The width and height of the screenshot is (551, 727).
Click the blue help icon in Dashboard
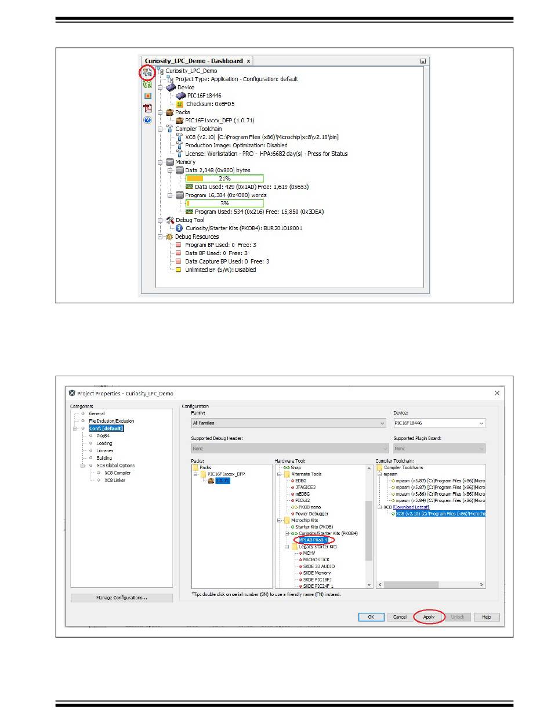pyautogui.click(x=147, y=120)
